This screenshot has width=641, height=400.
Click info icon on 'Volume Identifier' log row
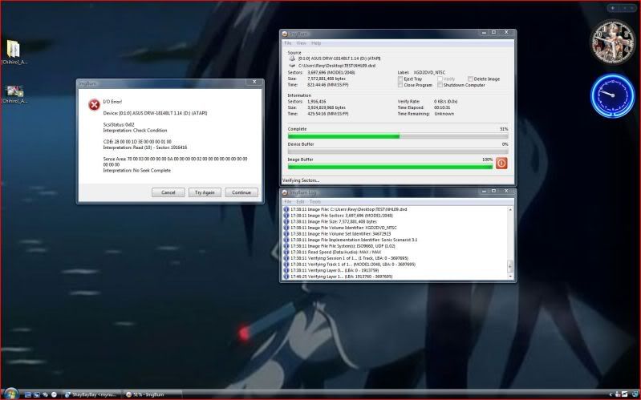pyautogui.click(x=286, y=228)
